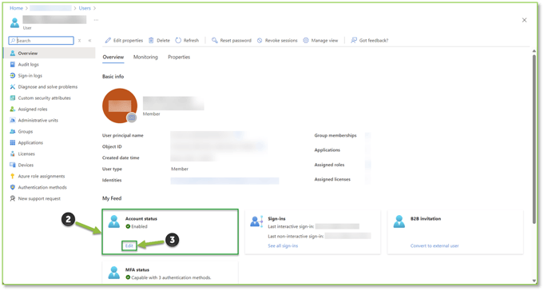Screen dimensions: 544x291
Task: Click the Refresh circular arrow icon
Action: coord(178,40)
